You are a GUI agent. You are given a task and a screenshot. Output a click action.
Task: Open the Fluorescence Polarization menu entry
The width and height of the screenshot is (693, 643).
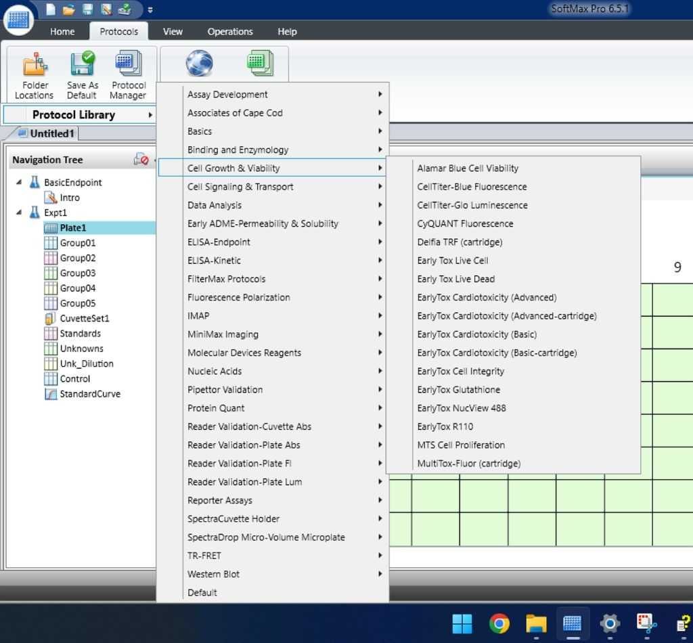click(x=273, y=297)
